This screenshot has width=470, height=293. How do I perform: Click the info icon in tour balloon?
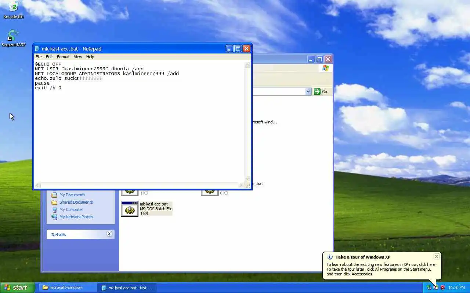point(330,257)
